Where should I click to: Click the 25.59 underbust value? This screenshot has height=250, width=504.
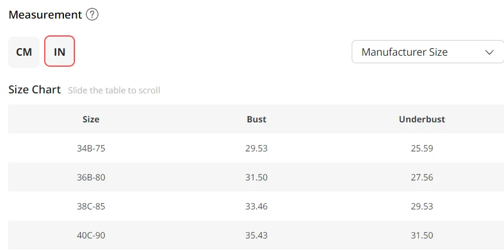click(x=421, y=148)
